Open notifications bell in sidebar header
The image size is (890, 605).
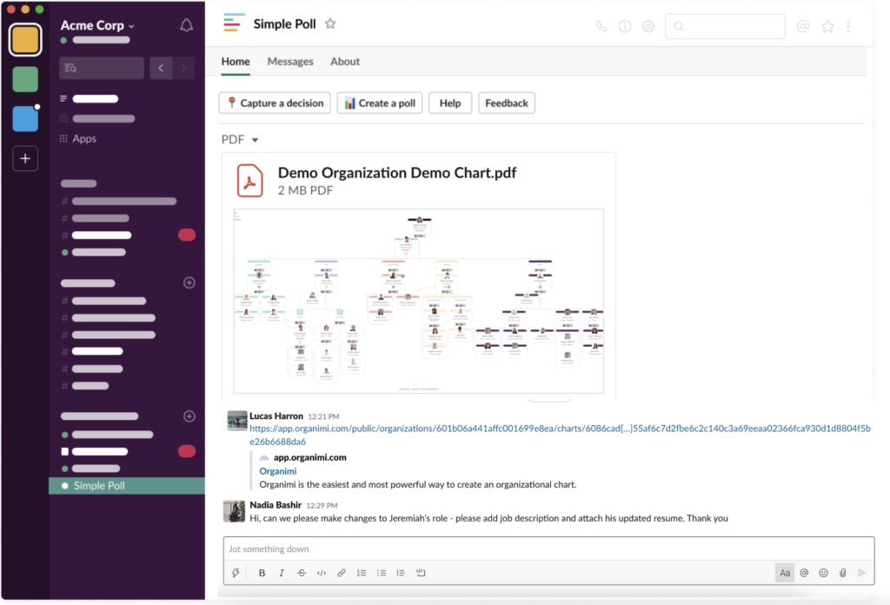tap(186, 25)
